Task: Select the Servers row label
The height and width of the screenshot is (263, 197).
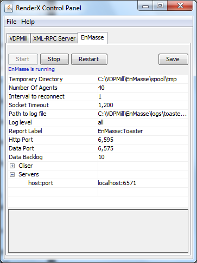Action: coord(29,174)
